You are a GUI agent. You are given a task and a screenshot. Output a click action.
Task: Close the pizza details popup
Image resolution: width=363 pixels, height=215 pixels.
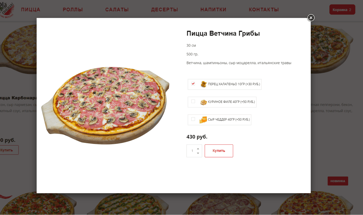tap(311, 18)
